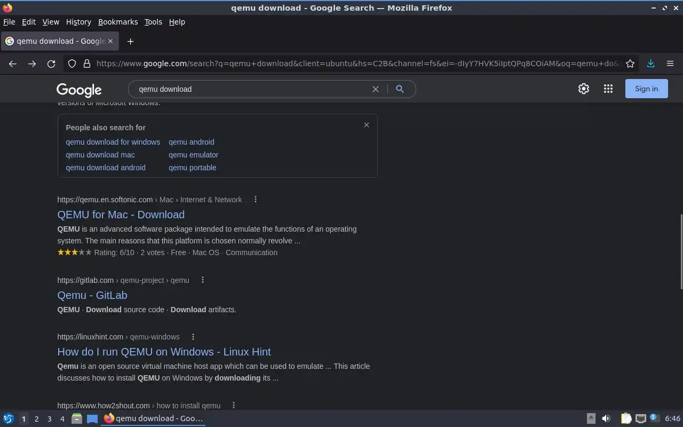This screenshot has height=427, width=683.
Task: Open a new tab with the plus button
Action: point(130,41)
